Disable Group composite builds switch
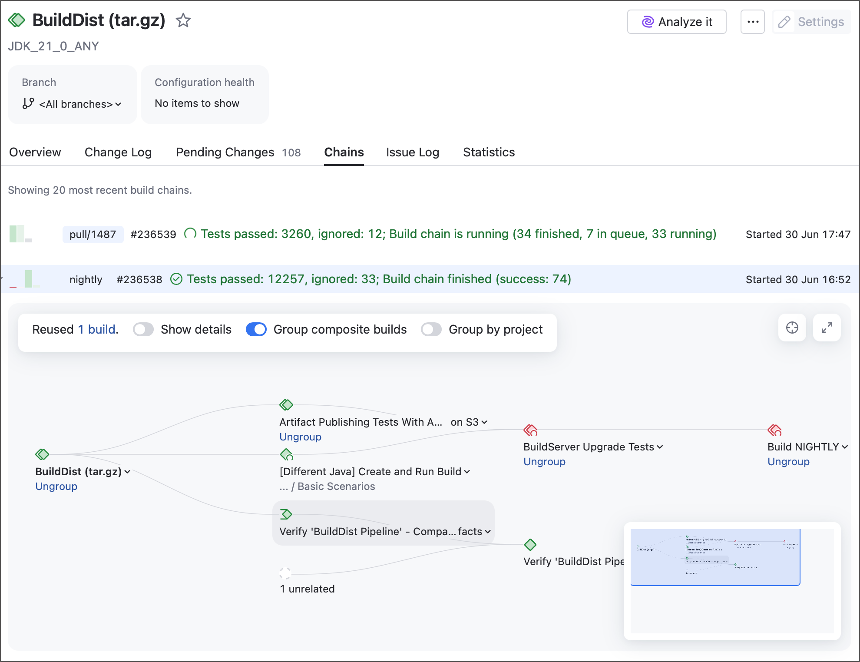Viewport: 860px width, 662px height. [256, 329]
